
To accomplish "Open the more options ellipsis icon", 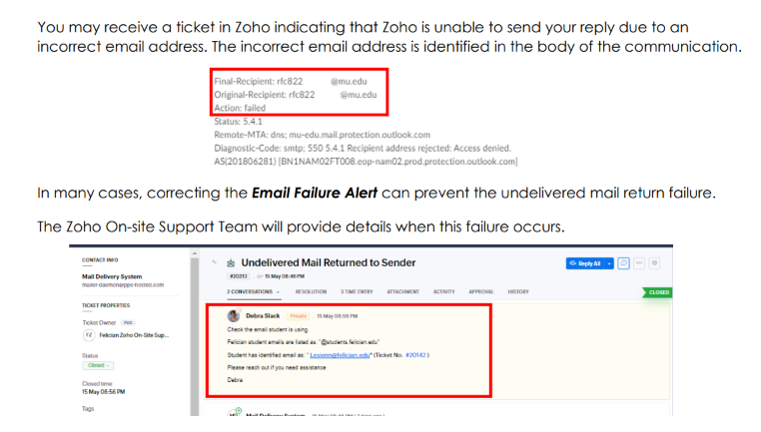I will point(639,262).
